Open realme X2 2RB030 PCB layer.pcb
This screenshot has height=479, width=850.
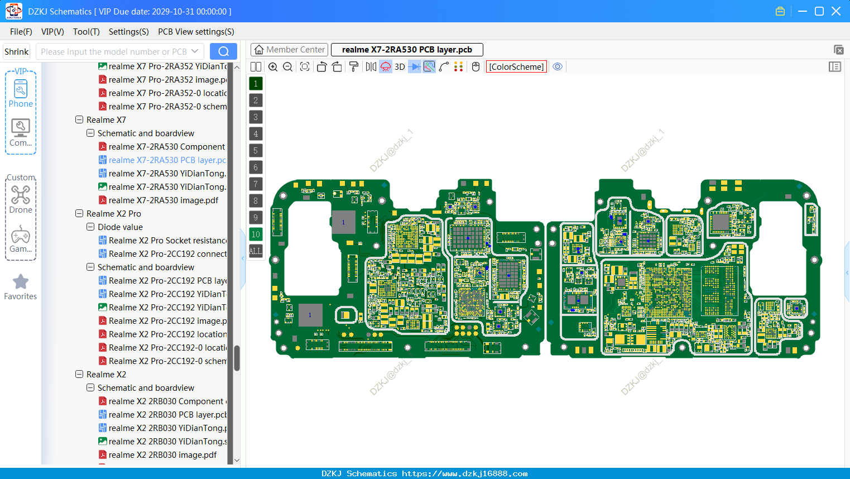coord(162,415)
